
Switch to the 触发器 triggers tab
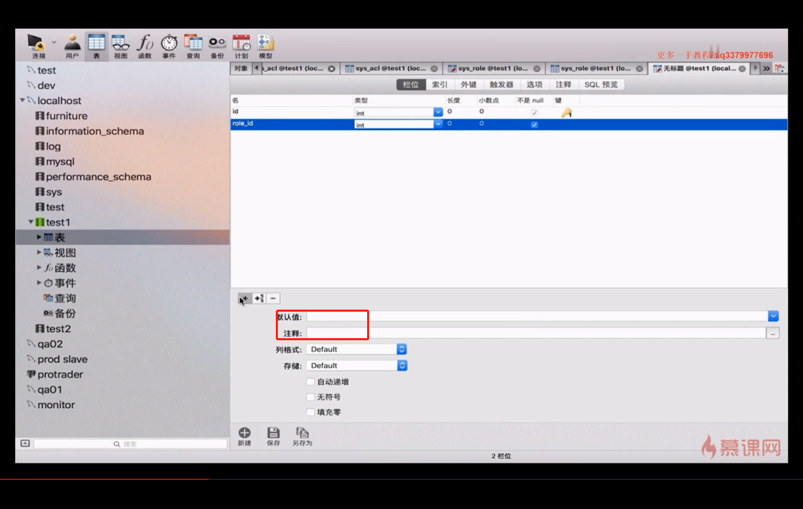pyautogui.click(x=501, y=84)
